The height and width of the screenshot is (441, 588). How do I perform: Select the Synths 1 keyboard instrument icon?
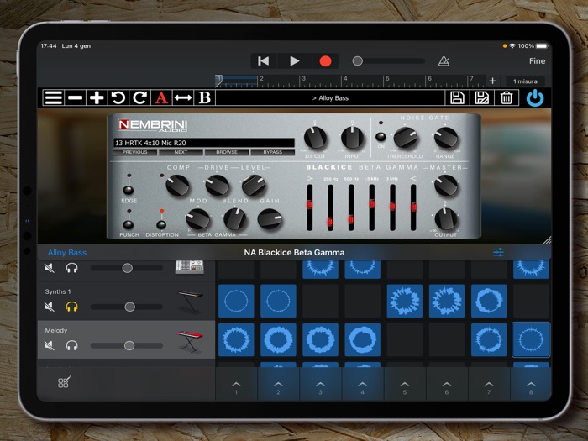pos(189,301)
